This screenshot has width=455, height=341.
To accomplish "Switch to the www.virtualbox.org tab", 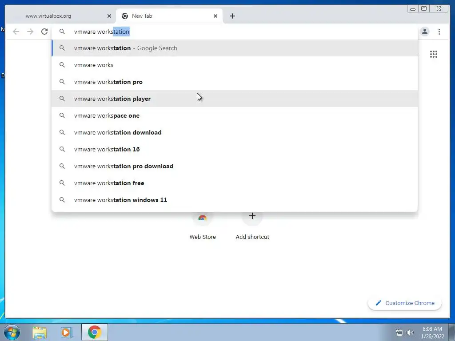I will point(60,16).
